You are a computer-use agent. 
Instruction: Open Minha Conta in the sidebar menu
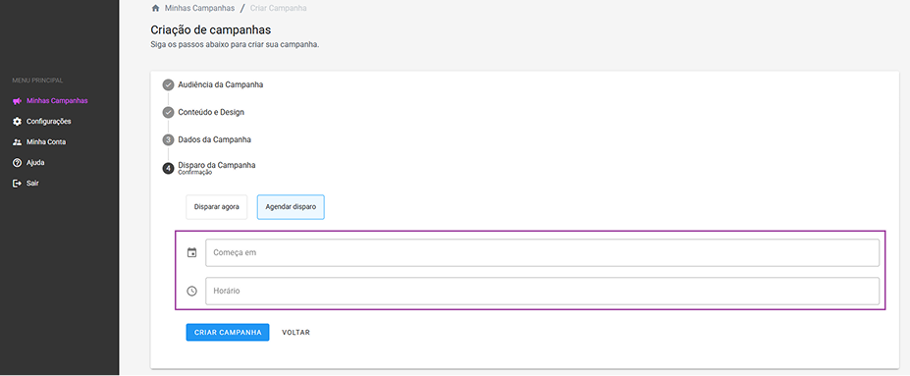coord(46,142)
